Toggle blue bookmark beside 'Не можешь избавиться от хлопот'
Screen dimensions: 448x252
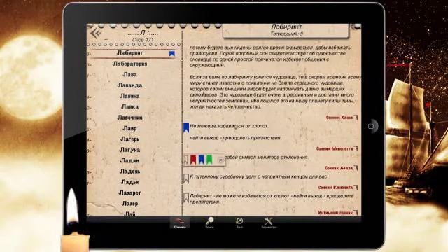186,127
